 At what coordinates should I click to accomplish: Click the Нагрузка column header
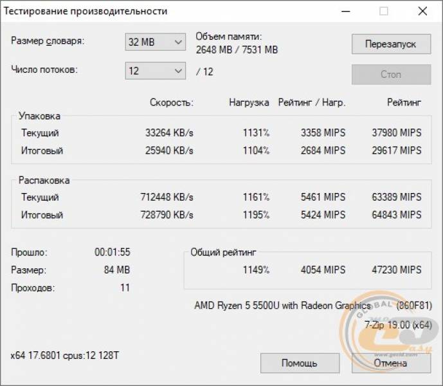249,102
